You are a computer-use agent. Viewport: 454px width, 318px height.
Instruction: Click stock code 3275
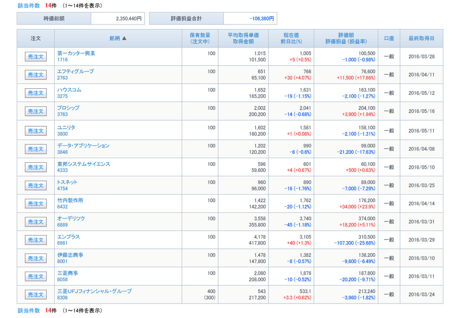62,96
